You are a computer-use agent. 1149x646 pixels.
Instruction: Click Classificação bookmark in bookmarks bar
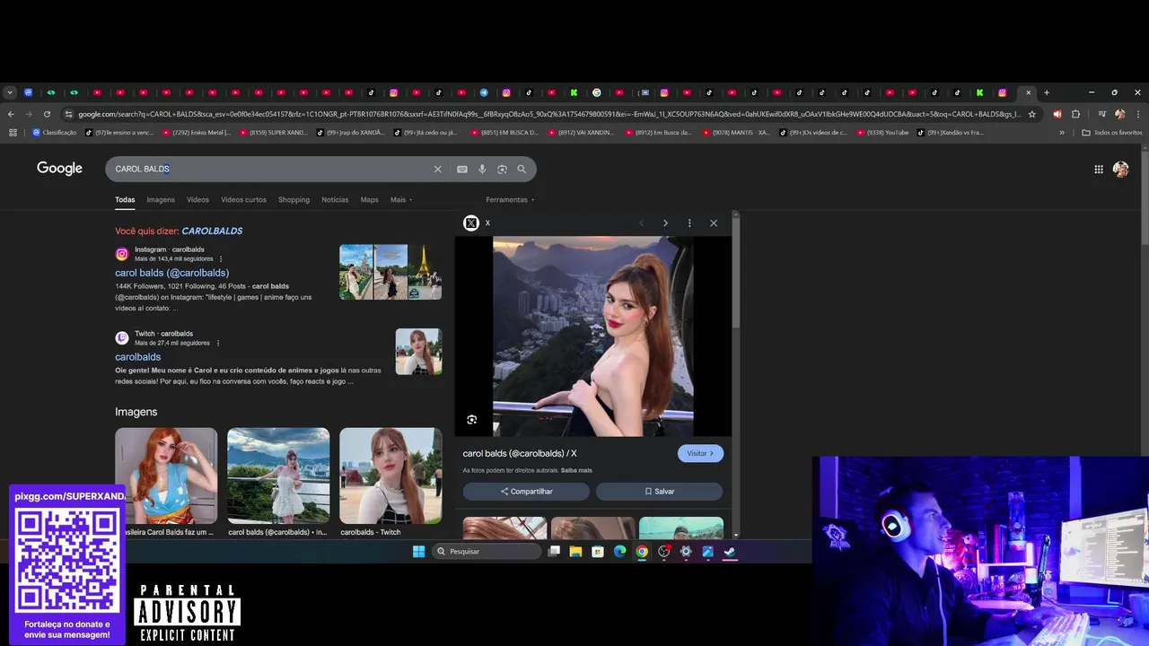[55, 133]
